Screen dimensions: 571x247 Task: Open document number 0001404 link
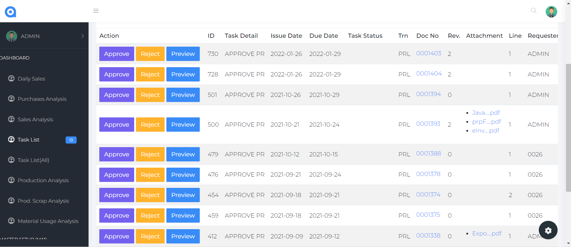(x=429, y=74)
